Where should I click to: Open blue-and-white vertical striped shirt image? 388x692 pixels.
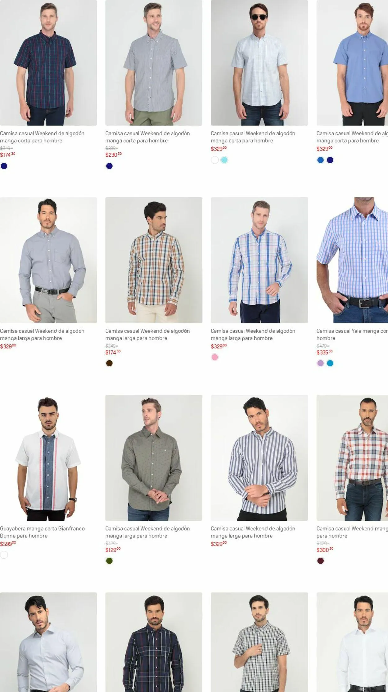pyautogui.click(x=259, y=458)
